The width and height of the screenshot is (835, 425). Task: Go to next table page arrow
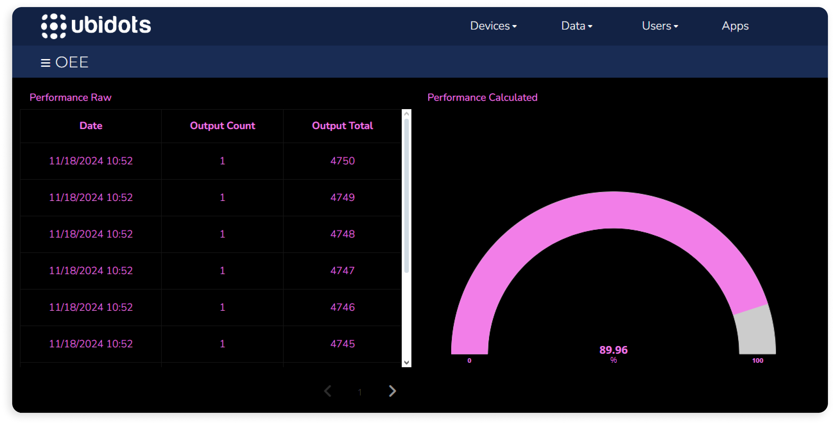(392, 391)
